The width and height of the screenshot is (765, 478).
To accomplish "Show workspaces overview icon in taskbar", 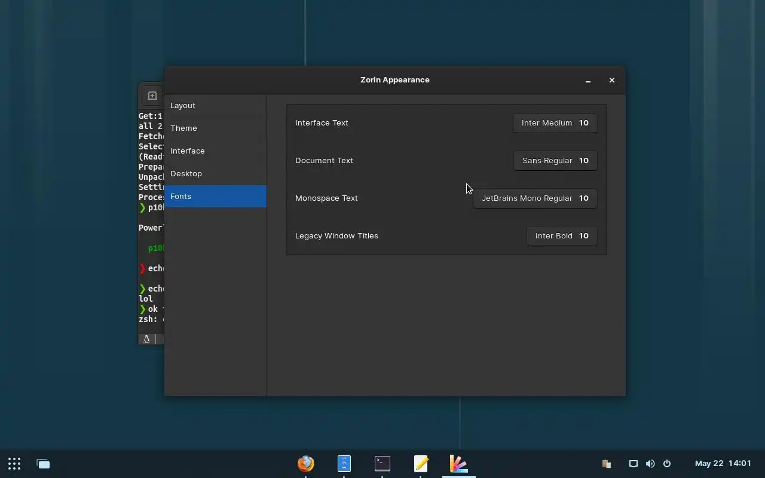I will tap(43, 464).
